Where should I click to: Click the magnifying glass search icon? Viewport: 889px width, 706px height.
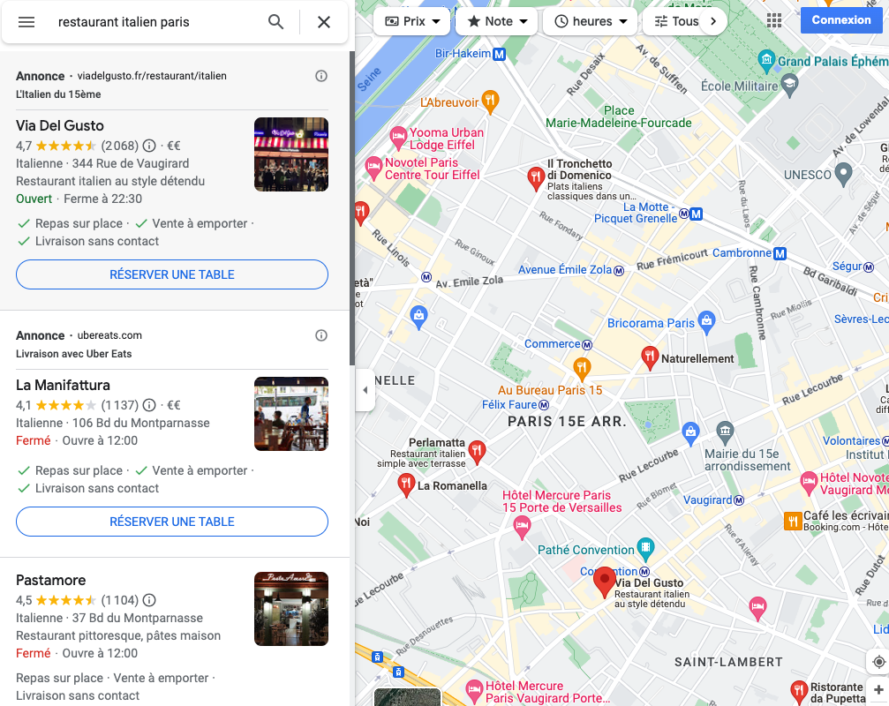tap(276, 22)
